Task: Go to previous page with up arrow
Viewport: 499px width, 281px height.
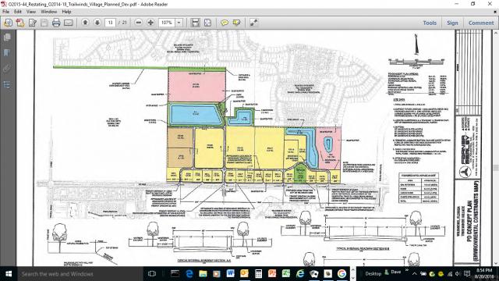Action: pyautogui.click(x=85, y=23)
